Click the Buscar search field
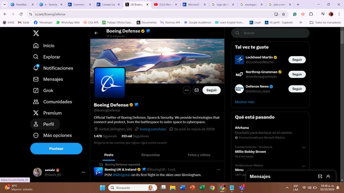Screen dimensions: 344x193 click(270, 33)
